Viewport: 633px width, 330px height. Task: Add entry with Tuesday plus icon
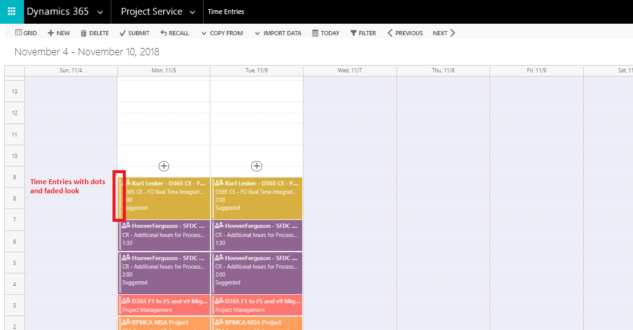click(x=257, y=166)
